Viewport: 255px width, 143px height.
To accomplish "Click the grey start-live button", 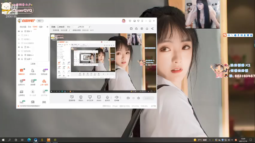I will tap(148, 98).
